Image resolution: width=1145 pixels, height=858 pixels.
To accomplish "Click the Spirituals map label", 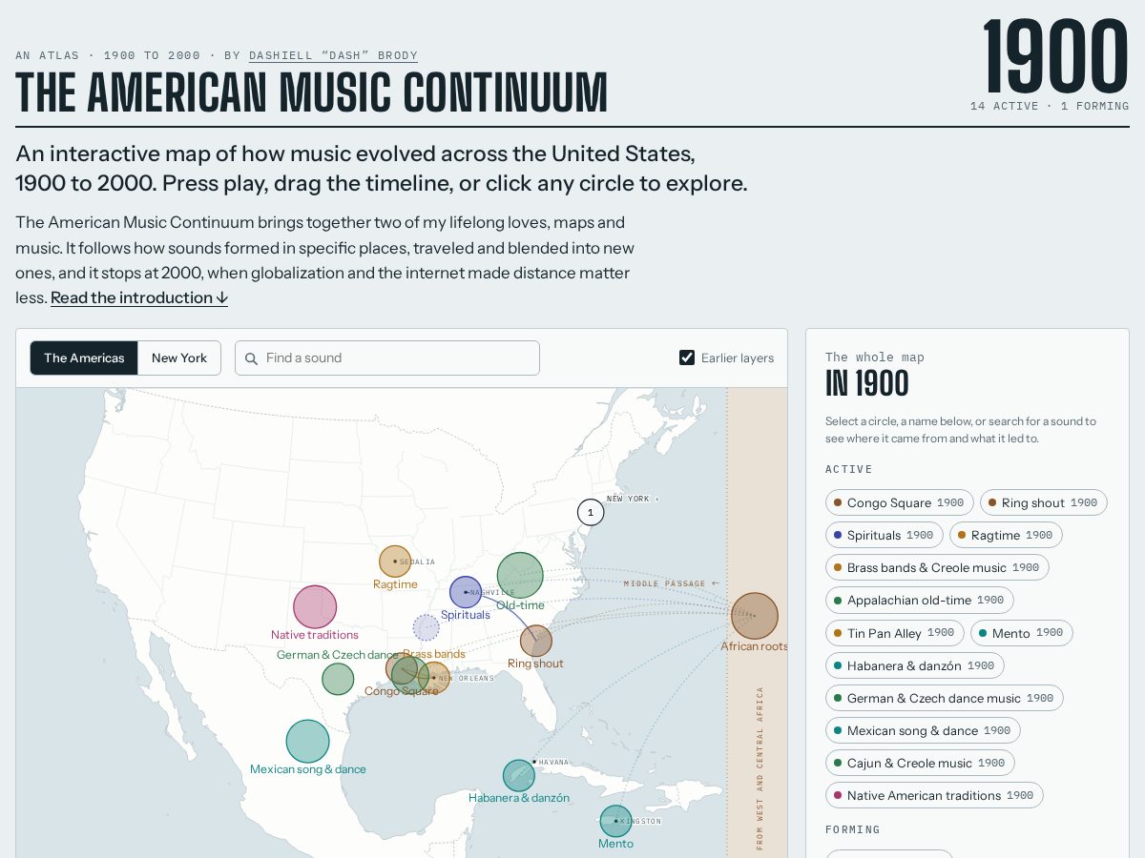I will (466, 615).
